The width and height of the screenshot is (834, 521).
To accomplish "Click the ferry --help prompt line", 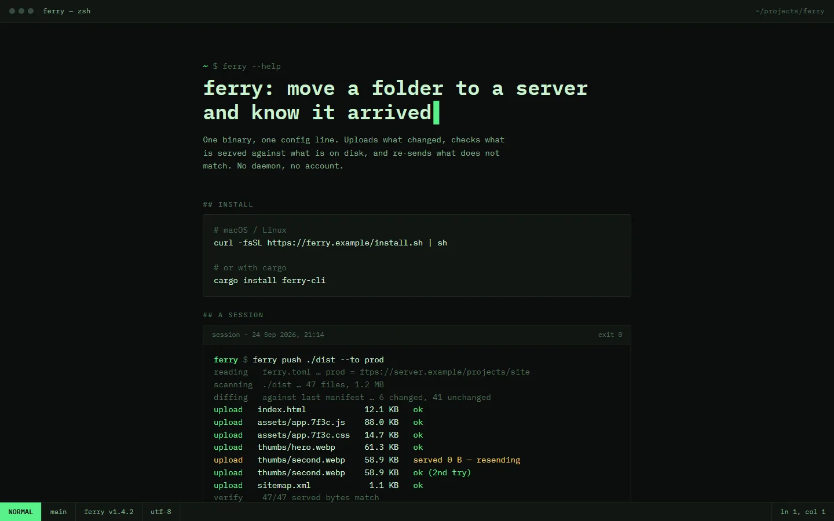I will (242, 67).
